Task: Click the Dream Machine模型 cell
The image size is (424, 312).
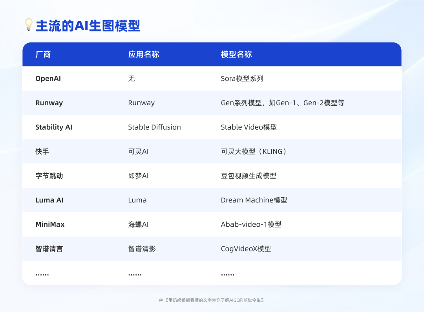Action: (254, 200)
